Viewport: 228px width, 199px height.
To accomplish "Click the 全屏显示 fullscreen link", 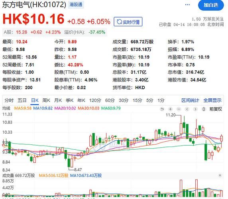I will [x=212, y=100].
